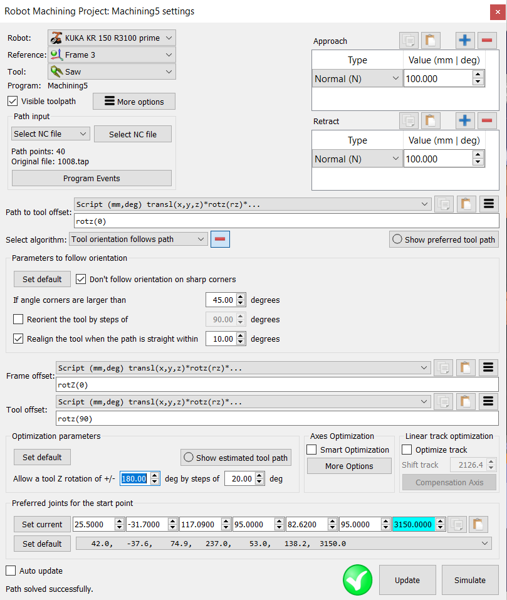The image size is (507, 600).
Task: Click the Retract section paste icon
Action: [x=431, y=121]
